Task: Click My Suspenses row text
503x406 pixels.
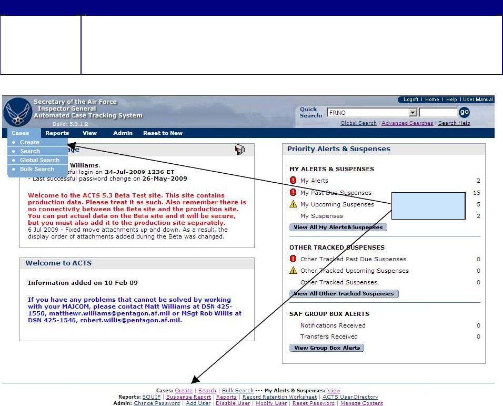Action: [x=321, y=216]
